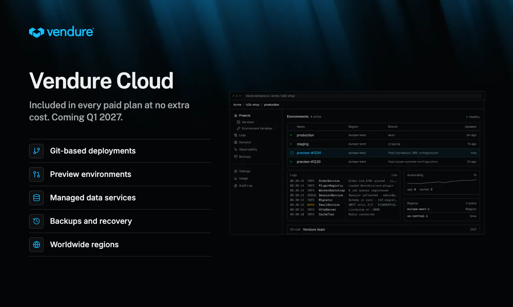Click the Git-based deployments branch icon

(36, 151)
